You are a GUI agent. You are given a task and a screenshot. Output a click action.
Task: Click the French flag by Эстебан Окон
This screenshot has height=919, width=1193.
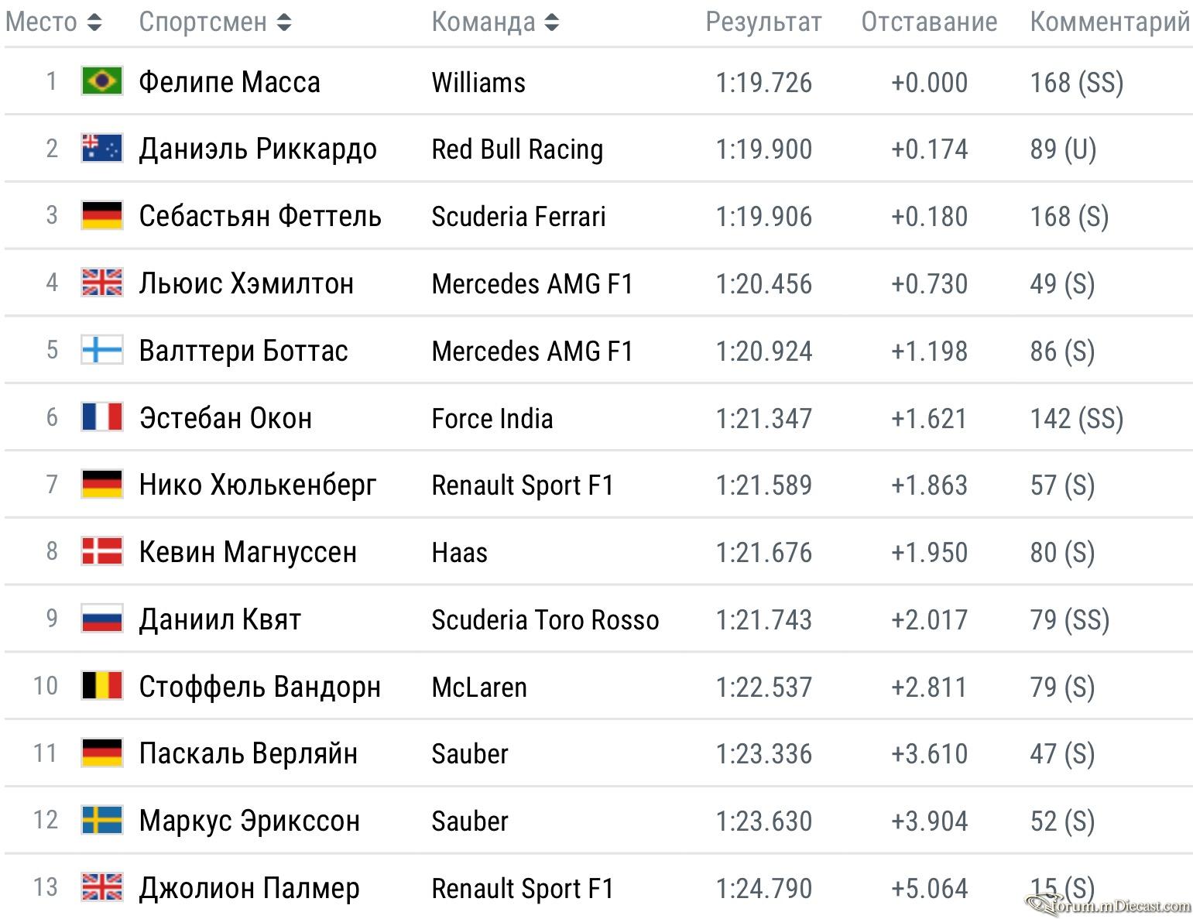102,417
